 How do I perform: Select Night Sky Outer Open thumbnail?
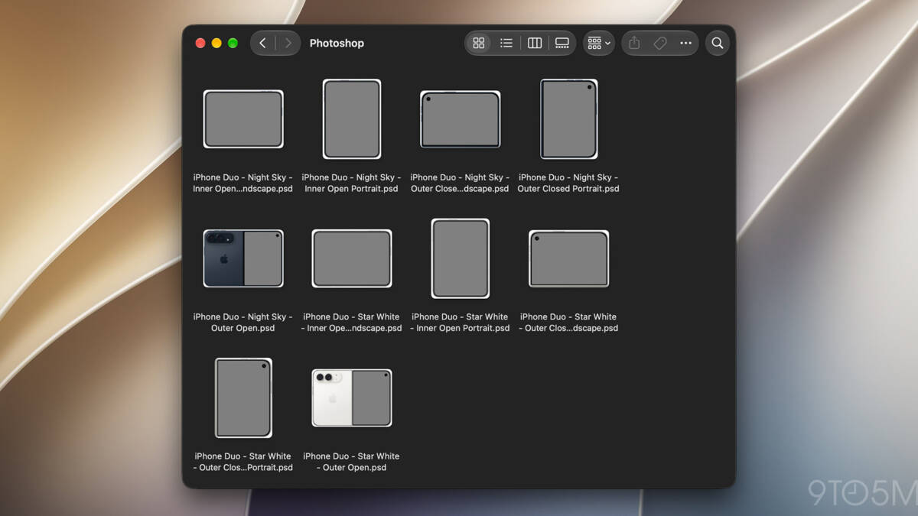[243, 258]
